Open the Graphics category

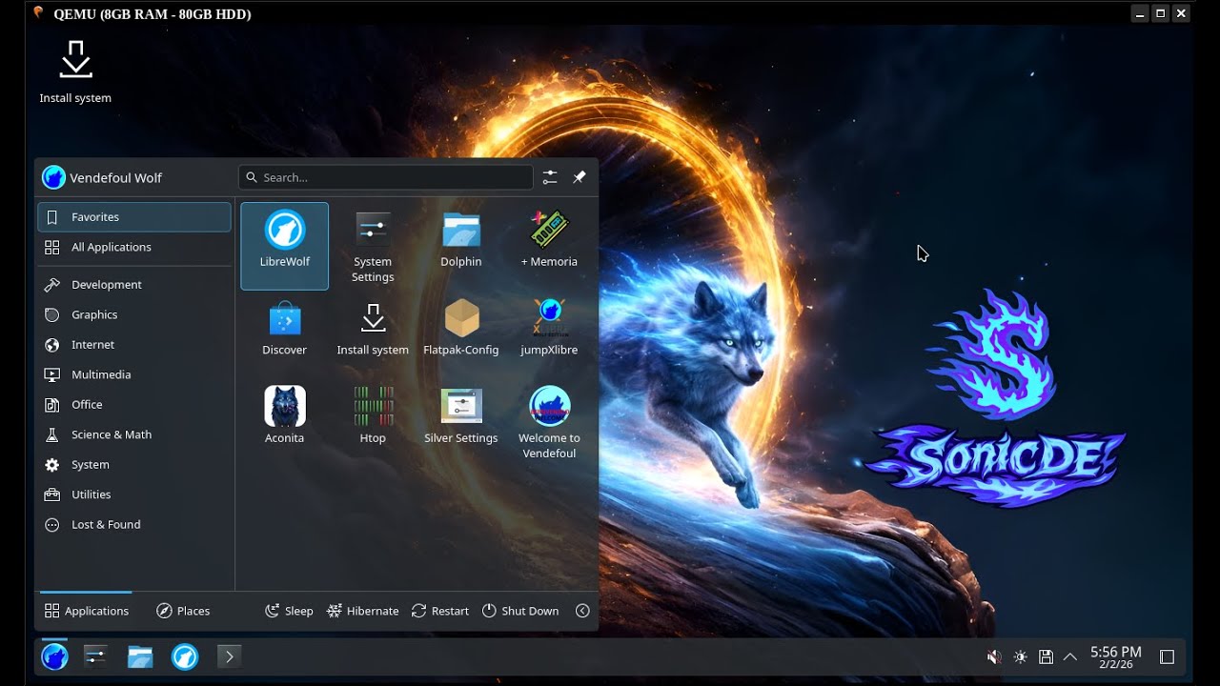tap(134, 314)
